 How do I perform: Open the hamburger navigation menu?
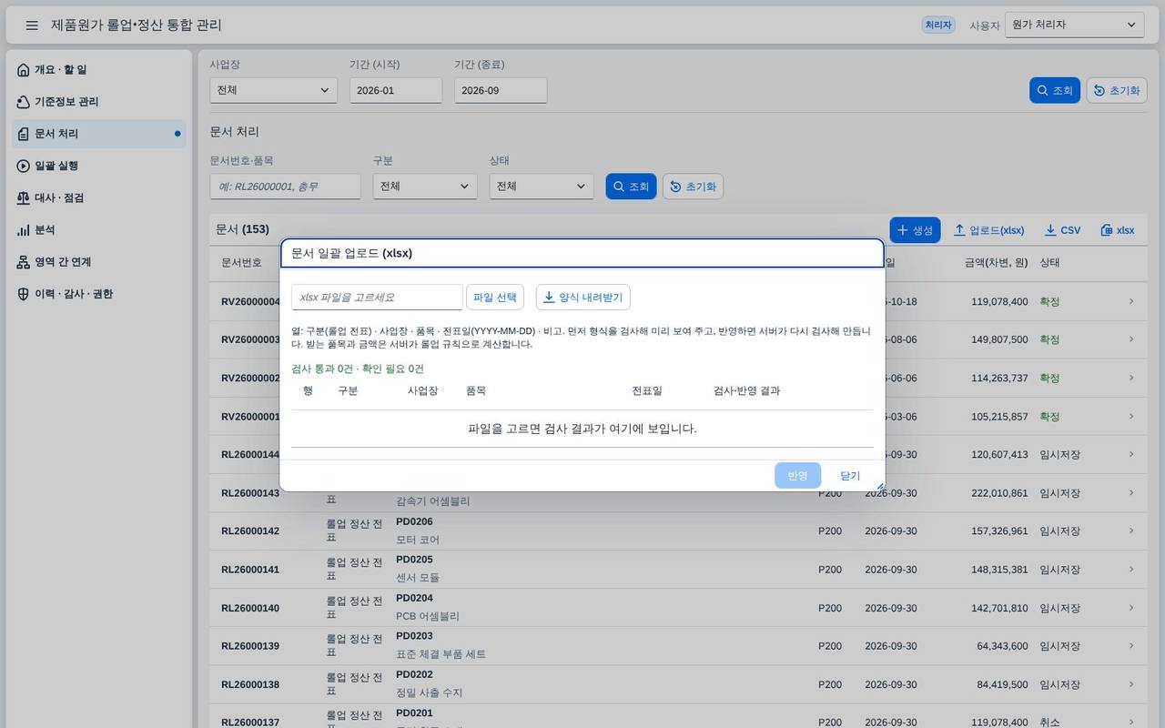click(32, 25)
